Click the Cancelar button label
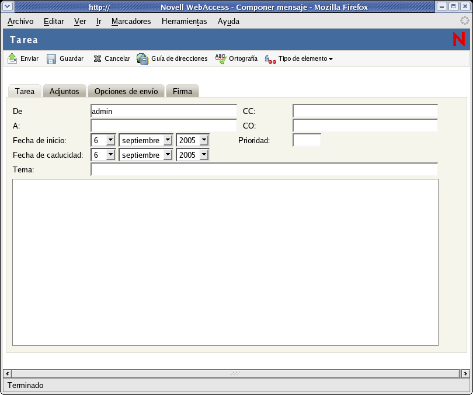473x395 pixels. (117, 58)
